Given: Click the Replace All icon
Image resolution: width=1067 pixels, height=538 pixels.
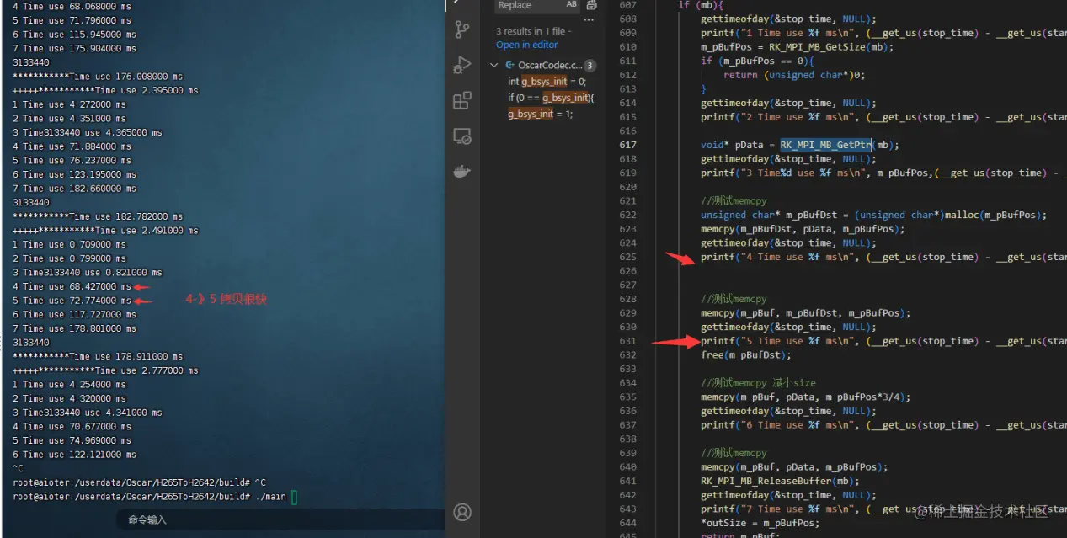Looking at the screenshot, I should click(x=591, y=5).
